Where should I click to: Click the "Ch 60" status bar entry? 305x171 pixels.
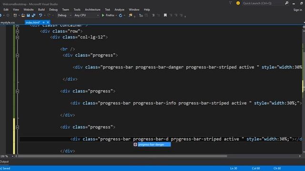click(277, 168)
